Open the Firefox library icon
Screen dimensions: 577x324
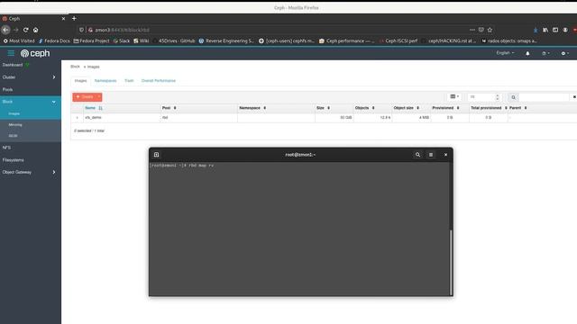[x=545, y=30]
